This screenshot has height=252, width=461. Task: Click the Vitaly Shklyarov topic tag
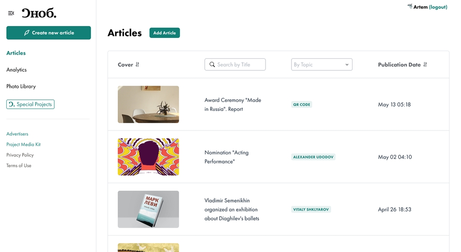click(311, 209)
